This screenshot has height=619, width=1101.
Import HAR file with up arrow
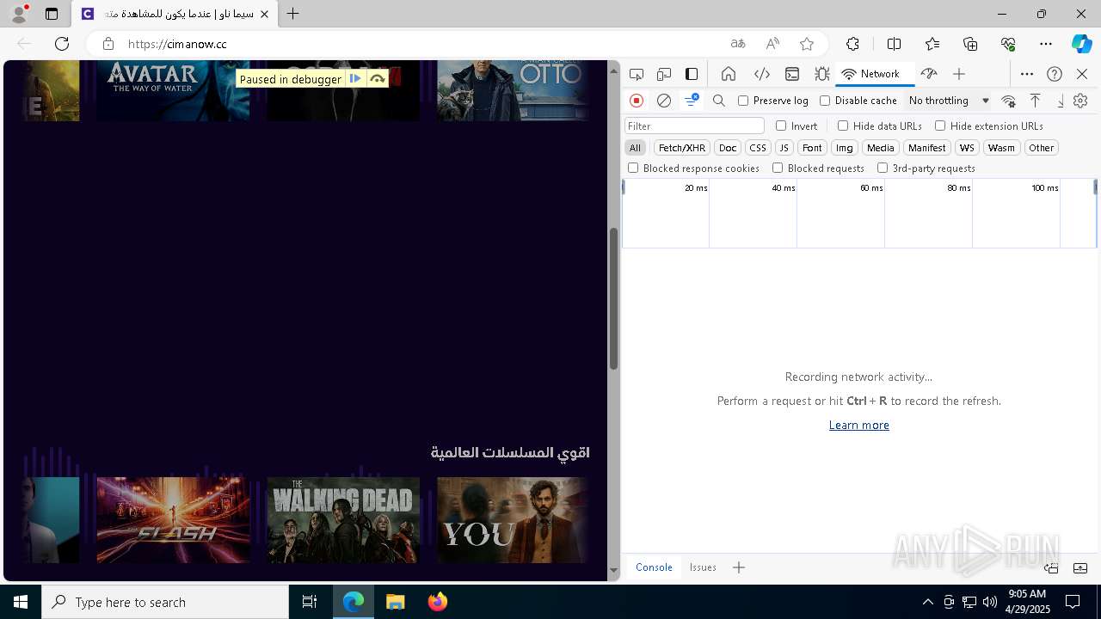click(1035, 101)
